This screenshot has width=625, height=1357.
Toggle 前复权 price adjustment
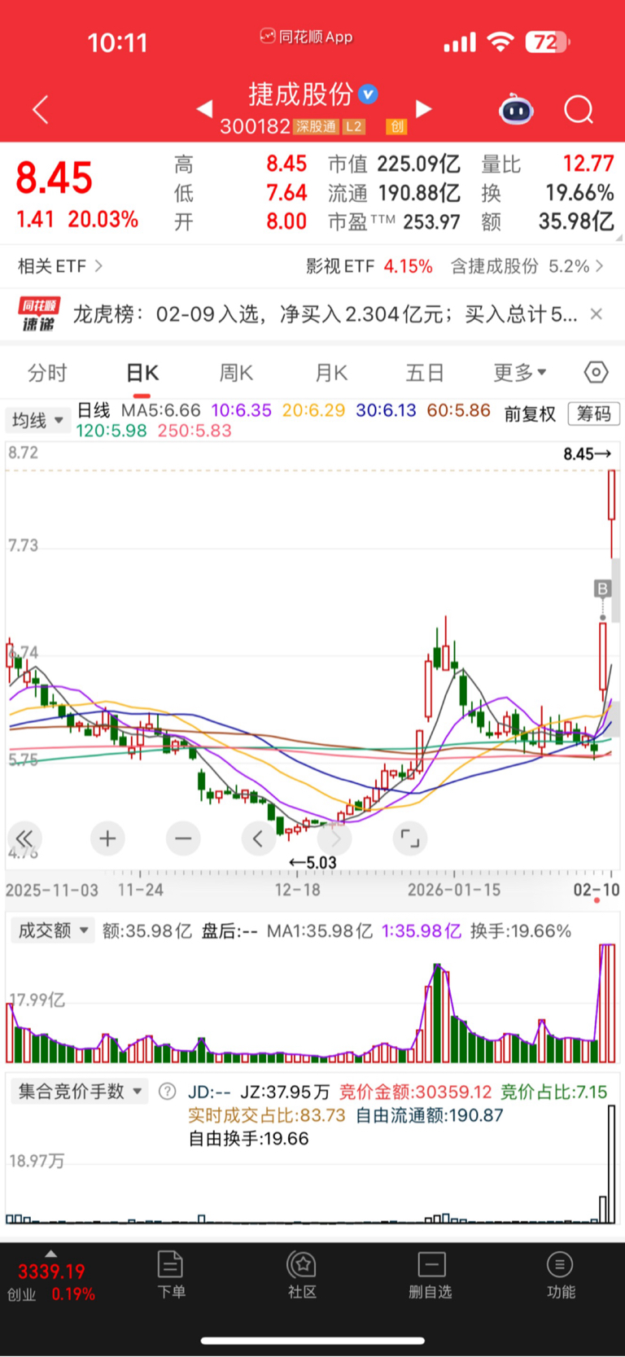[x=530, y=414]
